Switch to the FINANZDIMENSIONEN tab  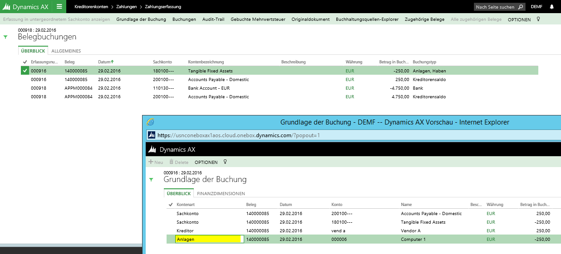tap(221, 194)
